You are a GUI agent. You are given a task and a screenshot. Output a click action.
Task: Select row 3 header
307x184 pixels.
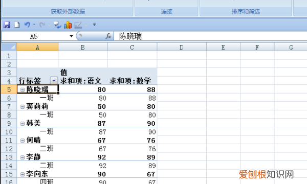pos(9,73)
